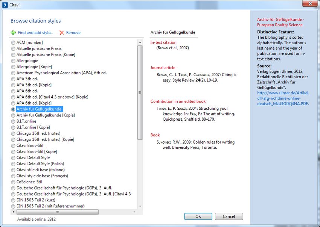Click the horizontal scroll left arrow
320x227 pixels.
coord(13,212)
